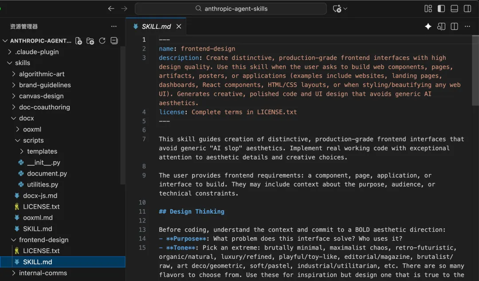Split the editor to the right
The height and width of the screenshot is (281, 479).
[454, 27]
